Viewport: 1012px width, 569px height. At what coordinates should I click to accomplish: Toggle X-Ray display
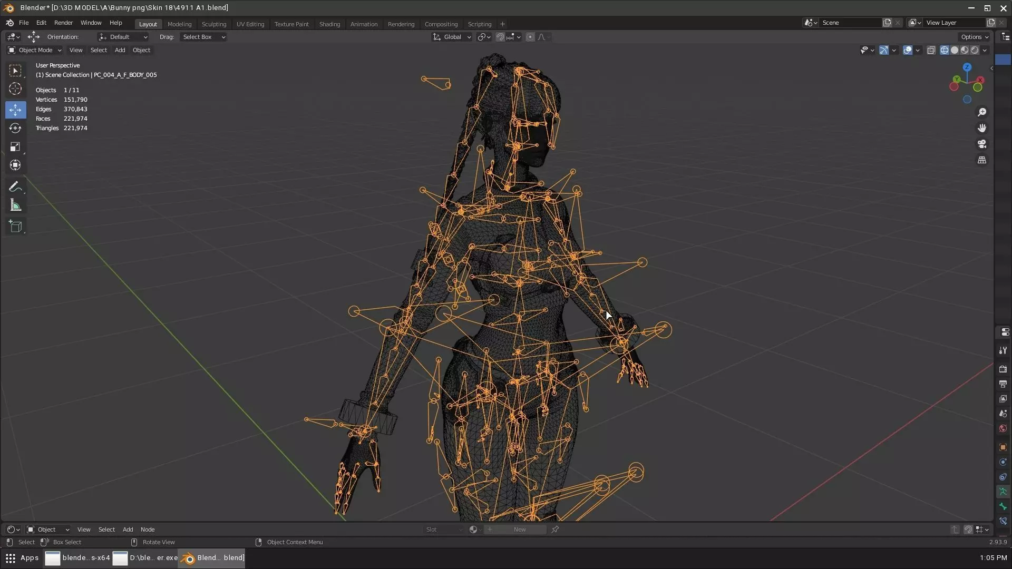pyautogui.click(x=931, y=50)
